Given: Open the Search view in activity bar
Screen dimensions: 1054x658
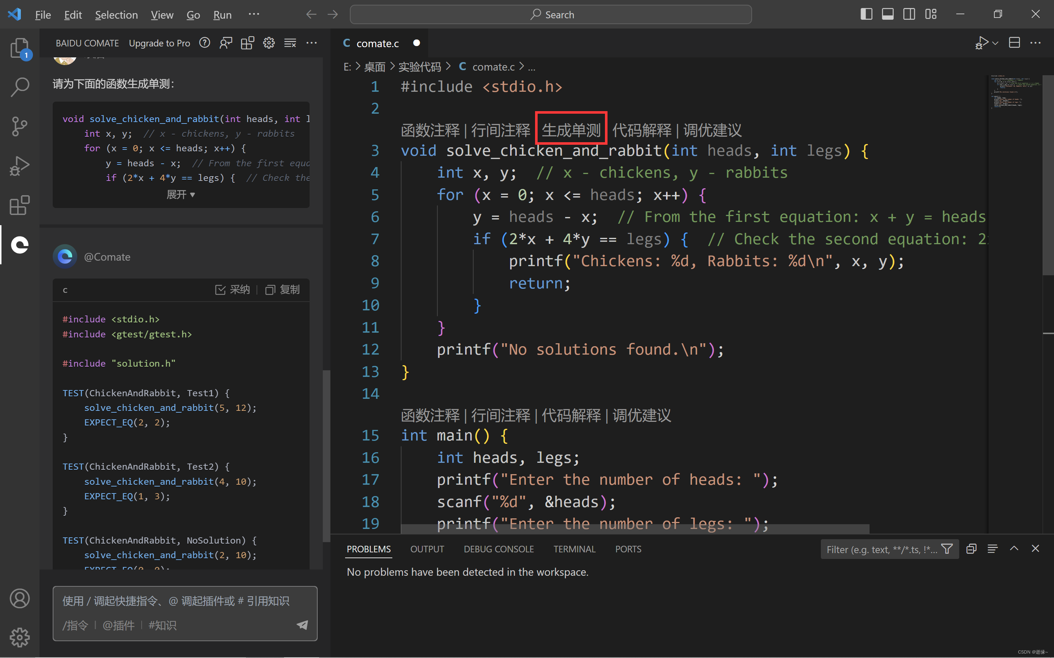Looking at the screenshot, I should (20, 87).
